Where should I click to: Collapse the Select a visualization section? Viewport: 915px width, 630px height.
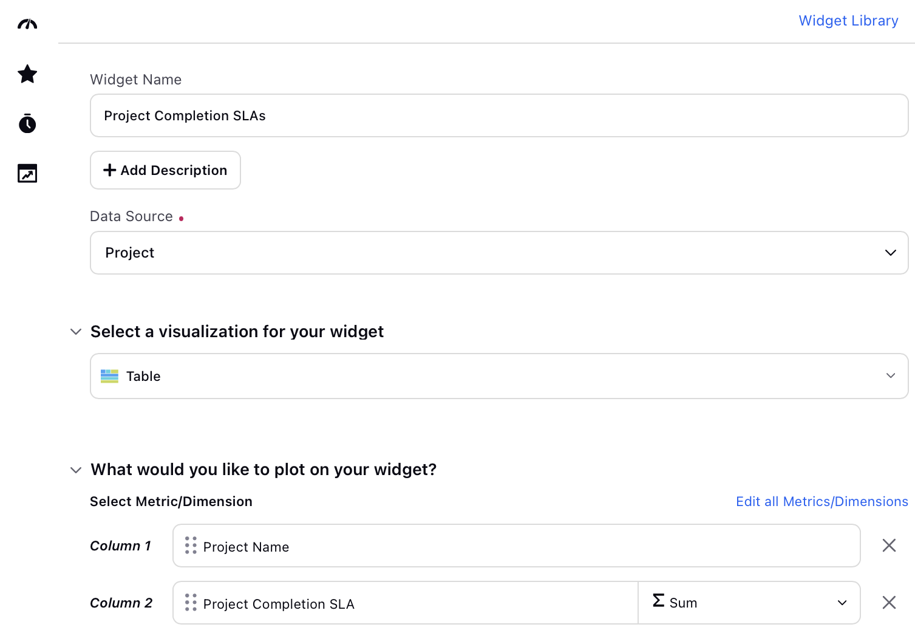coord(76,332)
